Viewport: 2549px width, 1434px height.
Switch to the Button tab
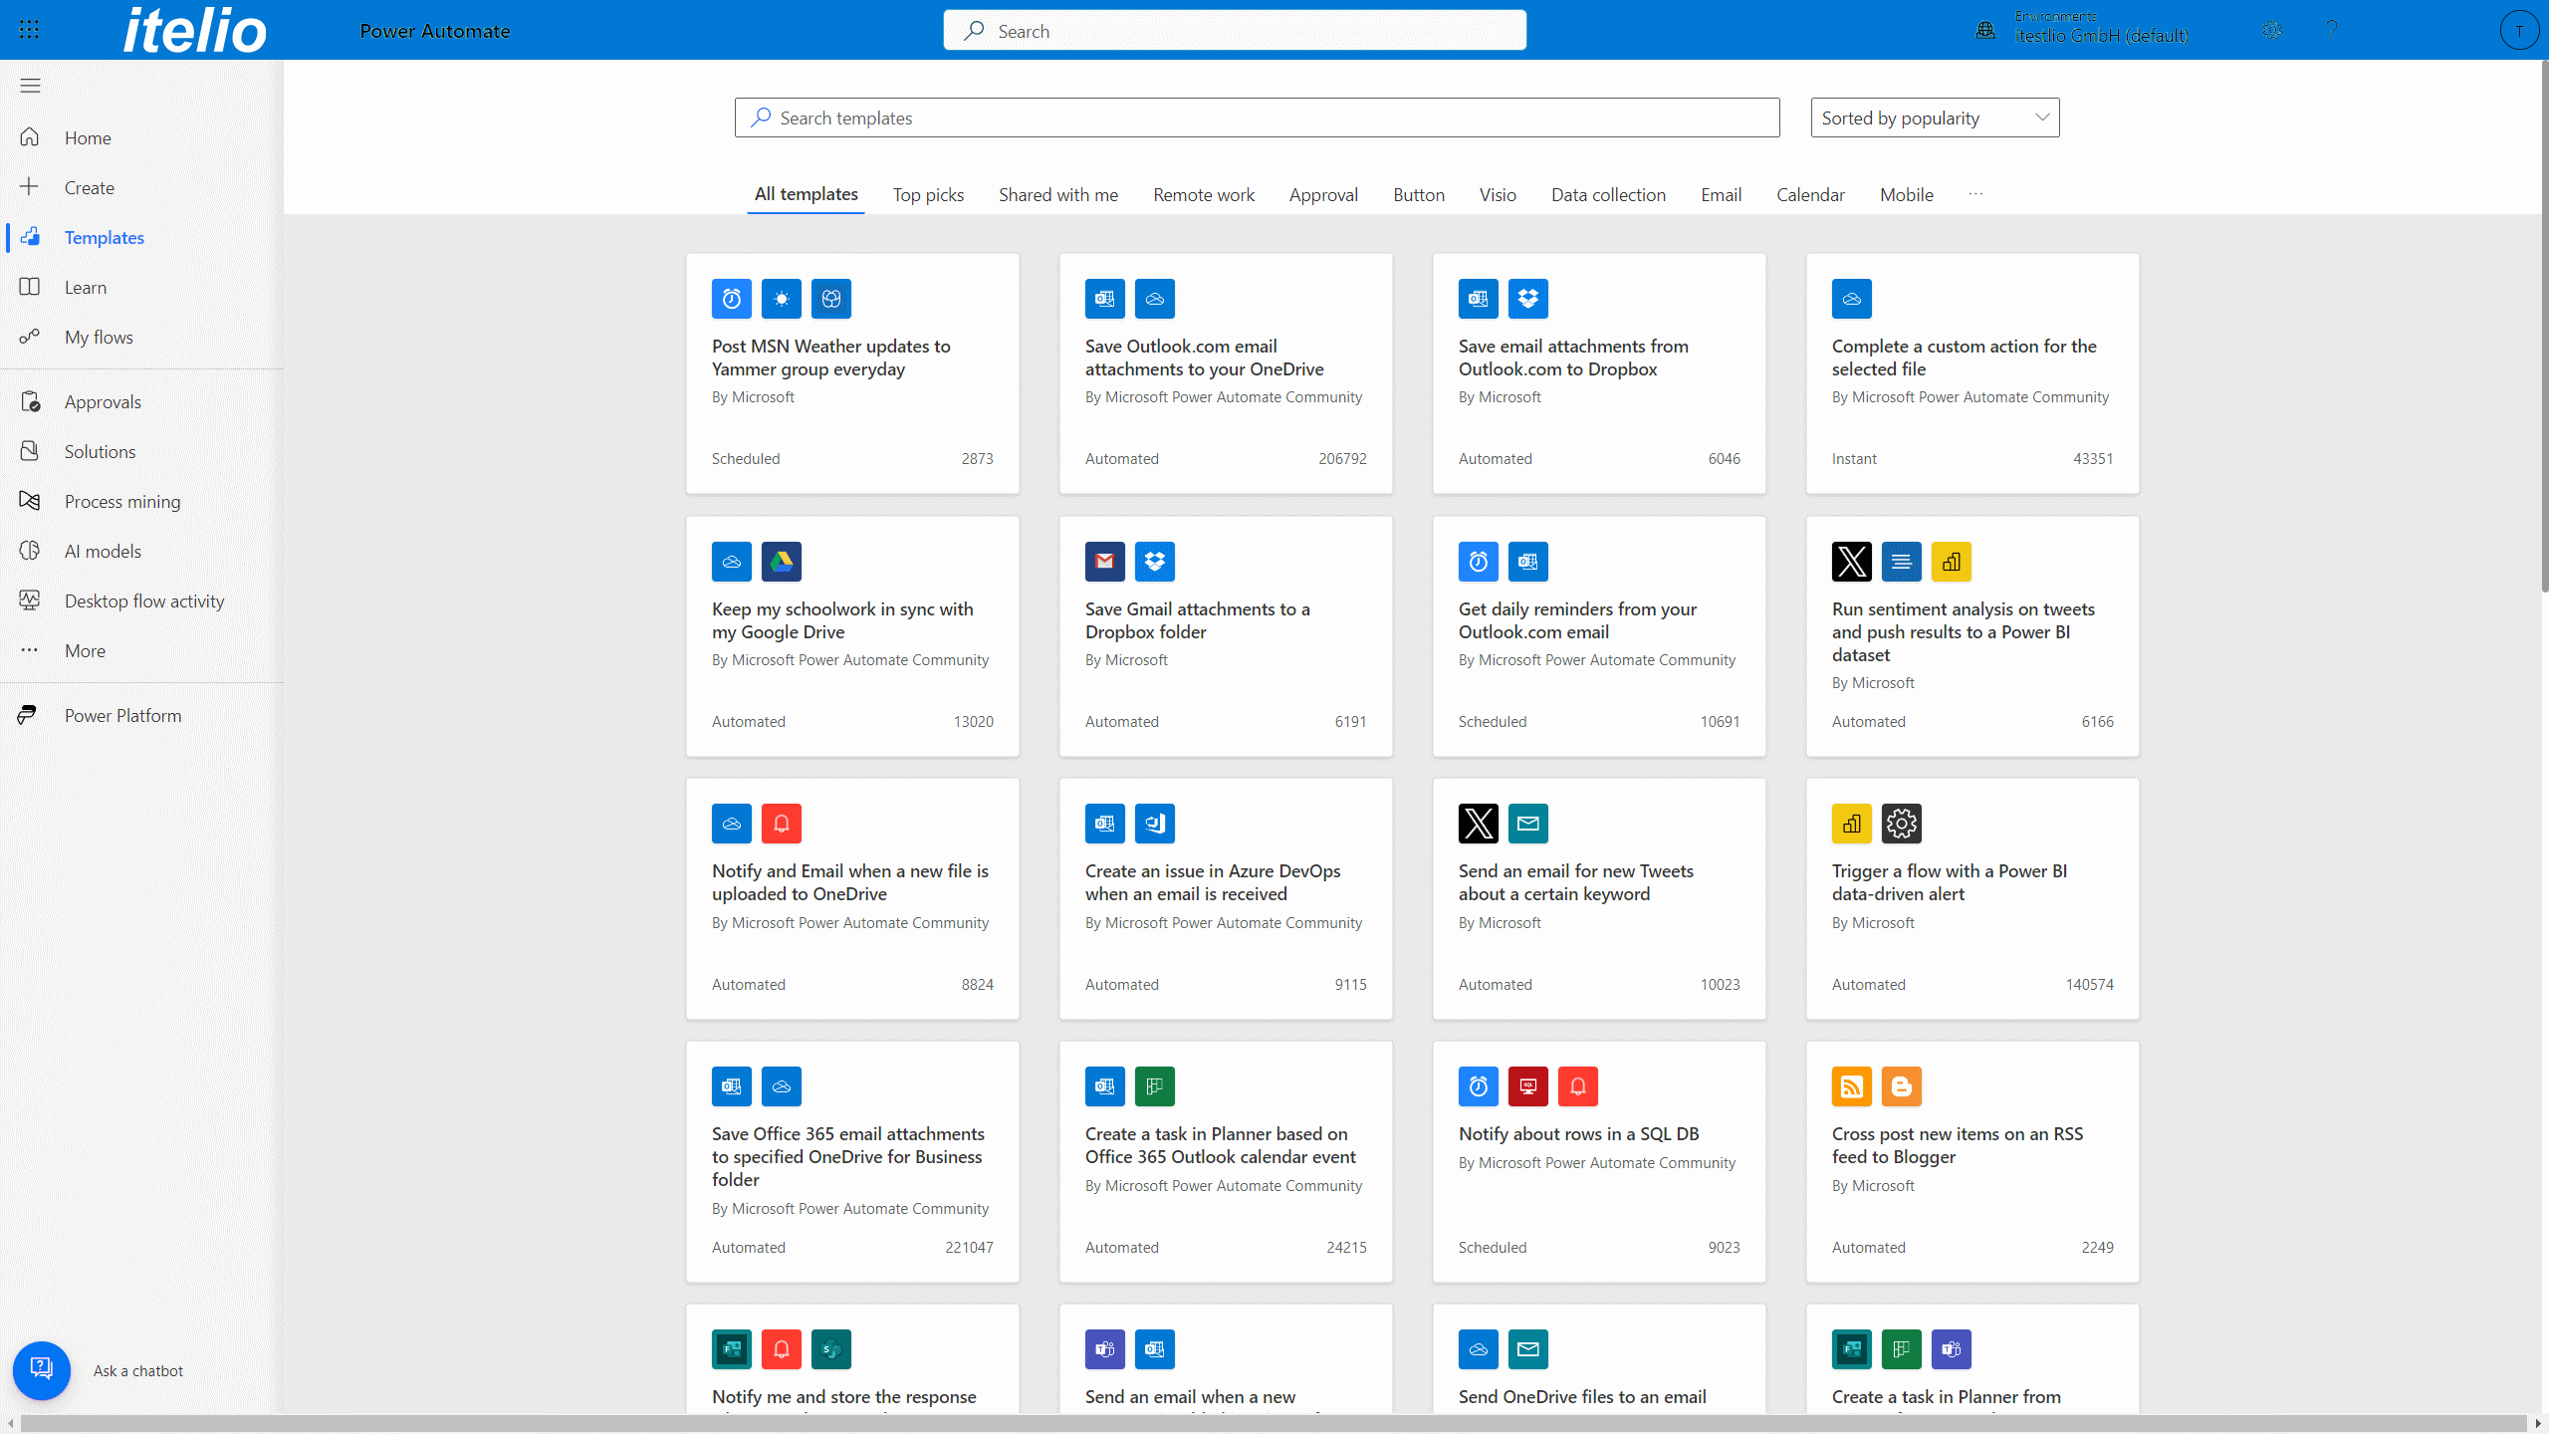pyautogui.click(x=1419, y=195)
